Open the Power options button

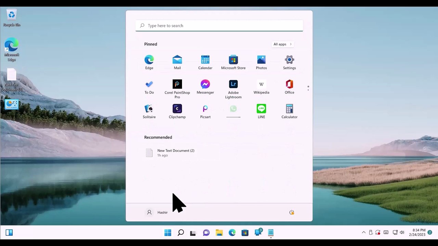point(292,213)
